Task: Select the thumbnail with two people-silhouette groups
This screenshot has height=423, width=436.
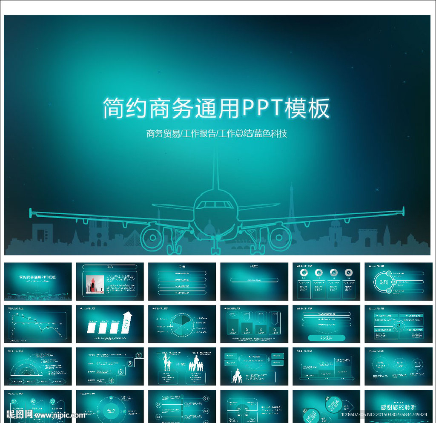Action: pos(182,366)
